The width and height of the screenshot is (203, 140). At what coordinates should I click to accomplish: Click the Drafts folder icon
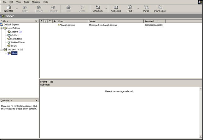pos(9,46)
